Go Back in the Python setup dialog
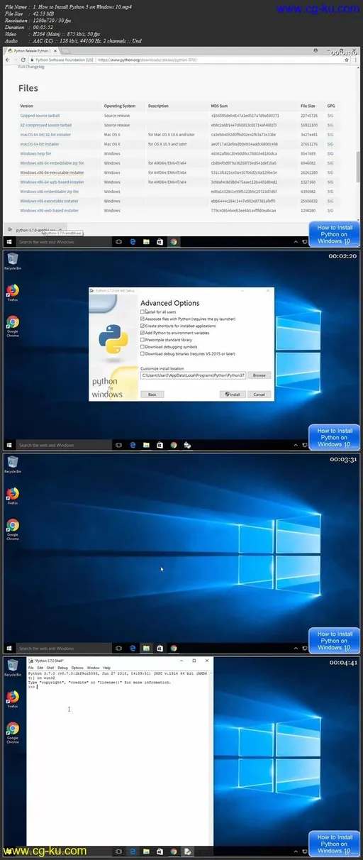Viewport: 363px width, 860px height. pos(152,394)
